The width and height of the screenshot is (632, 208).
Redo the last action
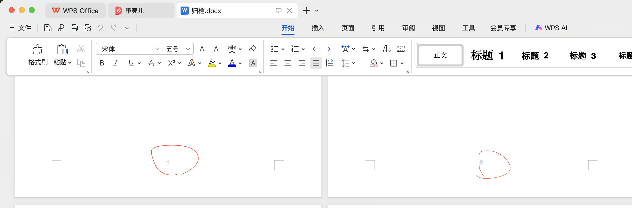tap(113, 28)
